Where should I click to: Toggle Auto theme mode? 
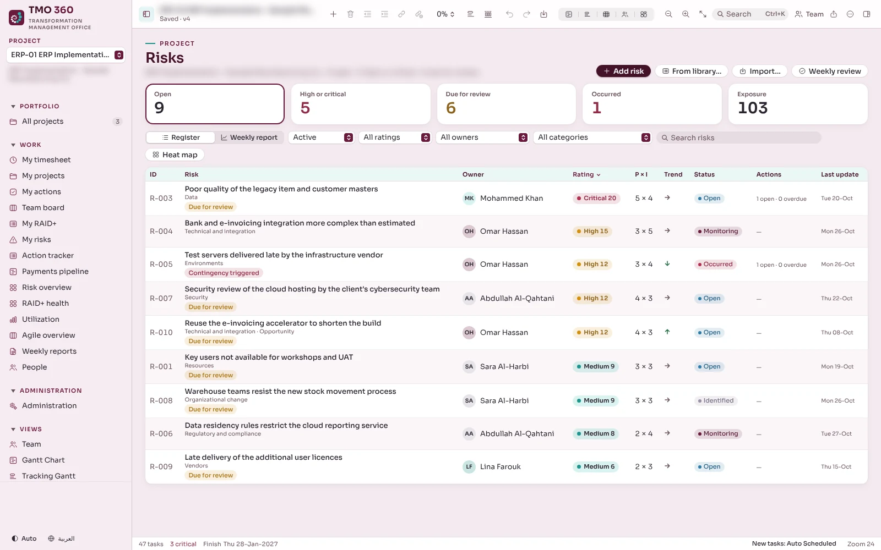tap(24, 538)
